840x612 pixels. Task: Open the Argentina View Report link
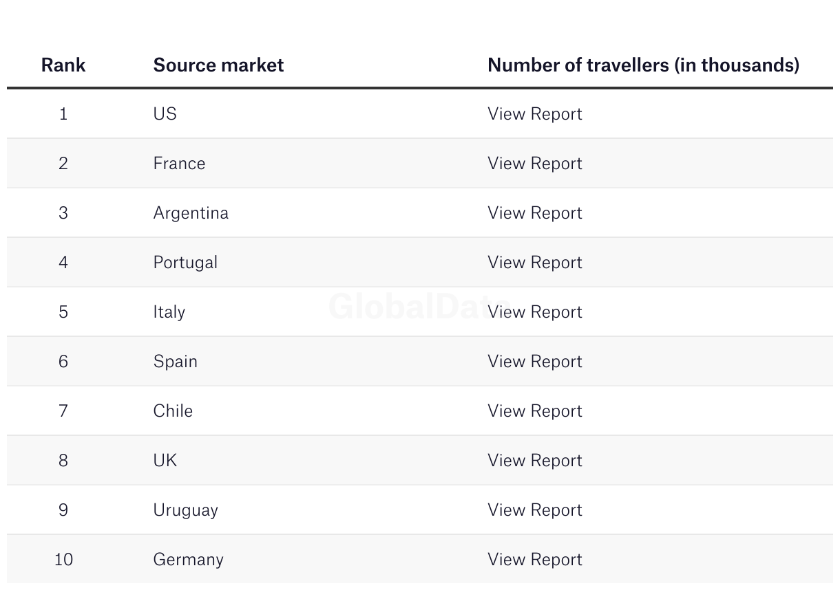coord(534,212)
